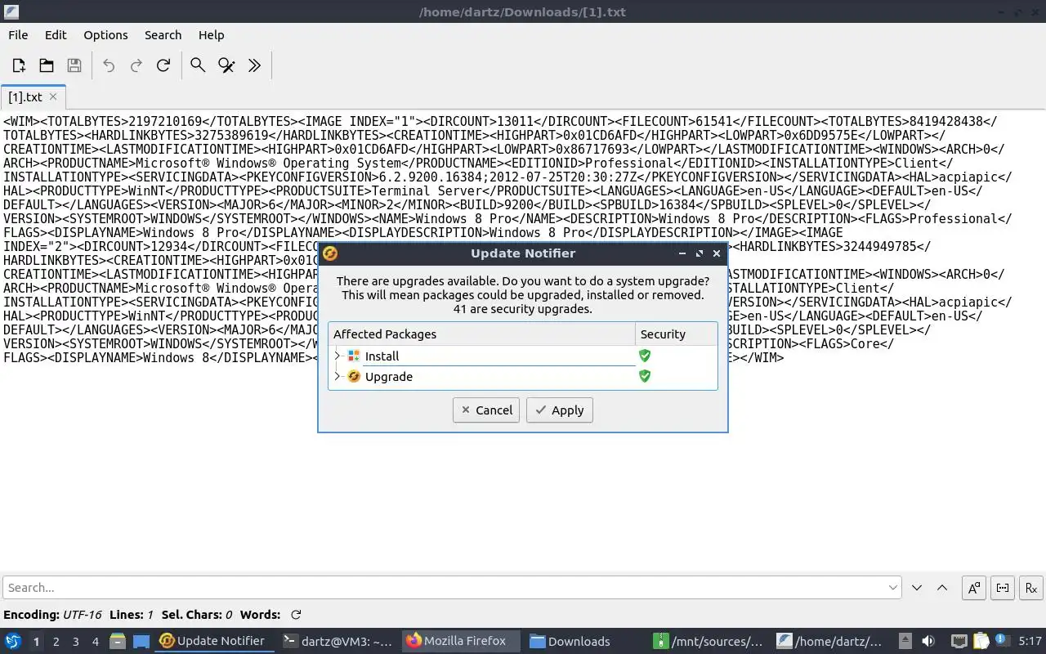This screenshot has height=654, width=1046.
Task: Undo the last edit
Action: click(x=109, y=65)
